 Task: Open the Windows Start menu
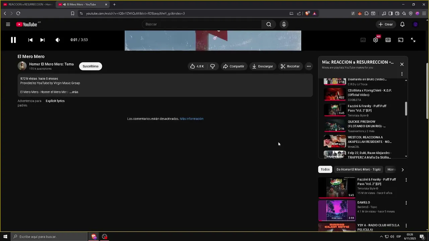[5, 237]
